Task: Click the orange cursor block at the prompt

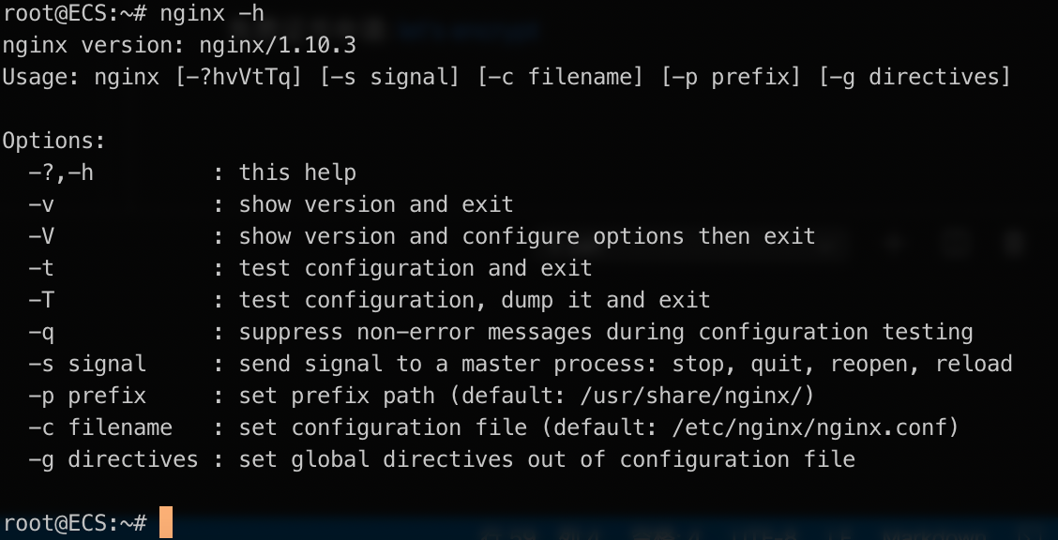Action: (x=166, y=522)
